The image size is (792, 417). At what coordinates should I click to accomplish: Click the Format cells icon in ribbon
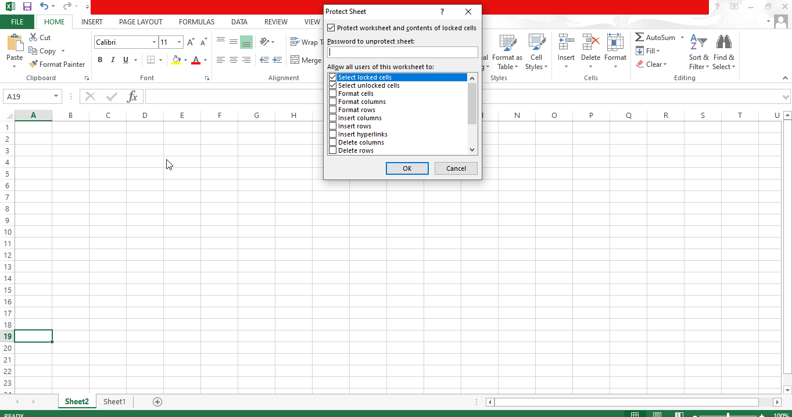point(615,42)
